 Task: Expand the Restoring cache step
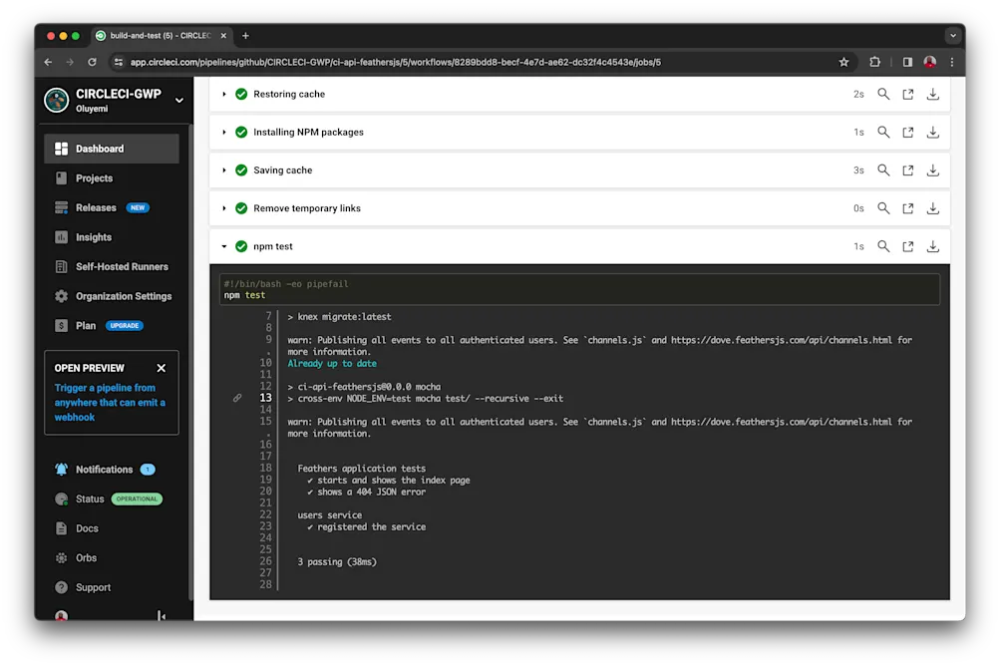(224, 94)
